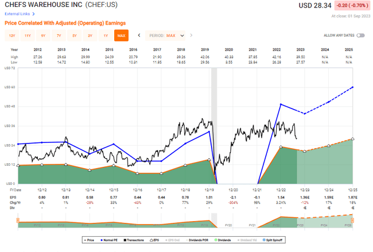The width and height of the screenshot is (373, 252).
Task: Click the EPS triangle marker at 12/19
Action: click(x=209, y=160)
